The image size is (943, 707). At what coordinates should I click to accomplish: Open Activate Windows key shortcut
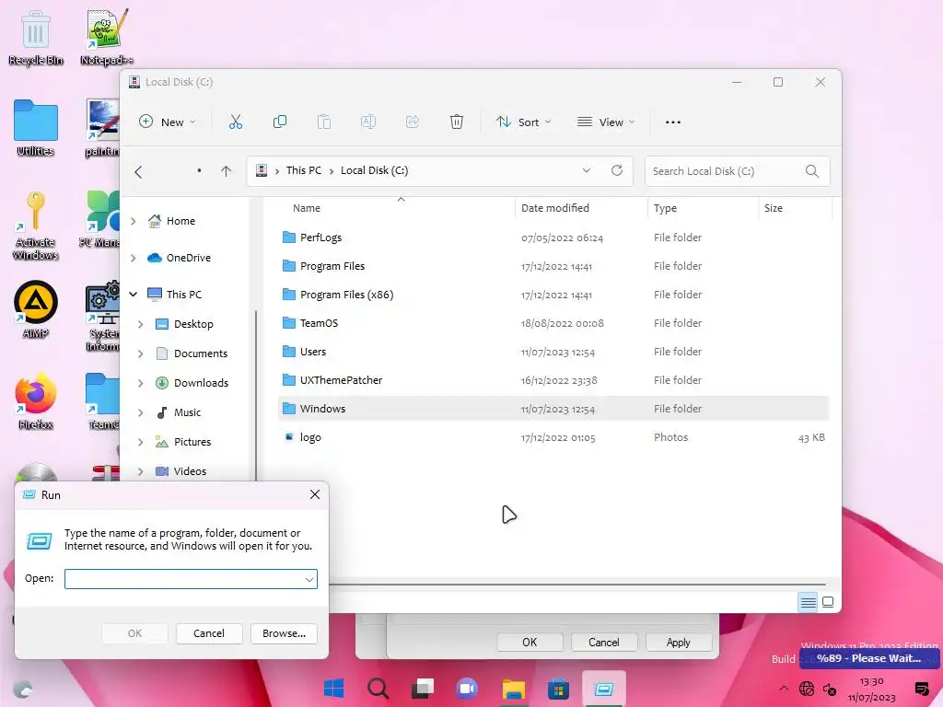(x=36, y=226)
